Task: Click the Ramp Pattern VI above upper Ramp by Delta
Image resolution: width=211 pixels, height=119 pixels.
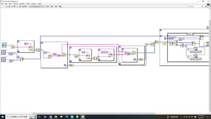Action: coord(195,48)
